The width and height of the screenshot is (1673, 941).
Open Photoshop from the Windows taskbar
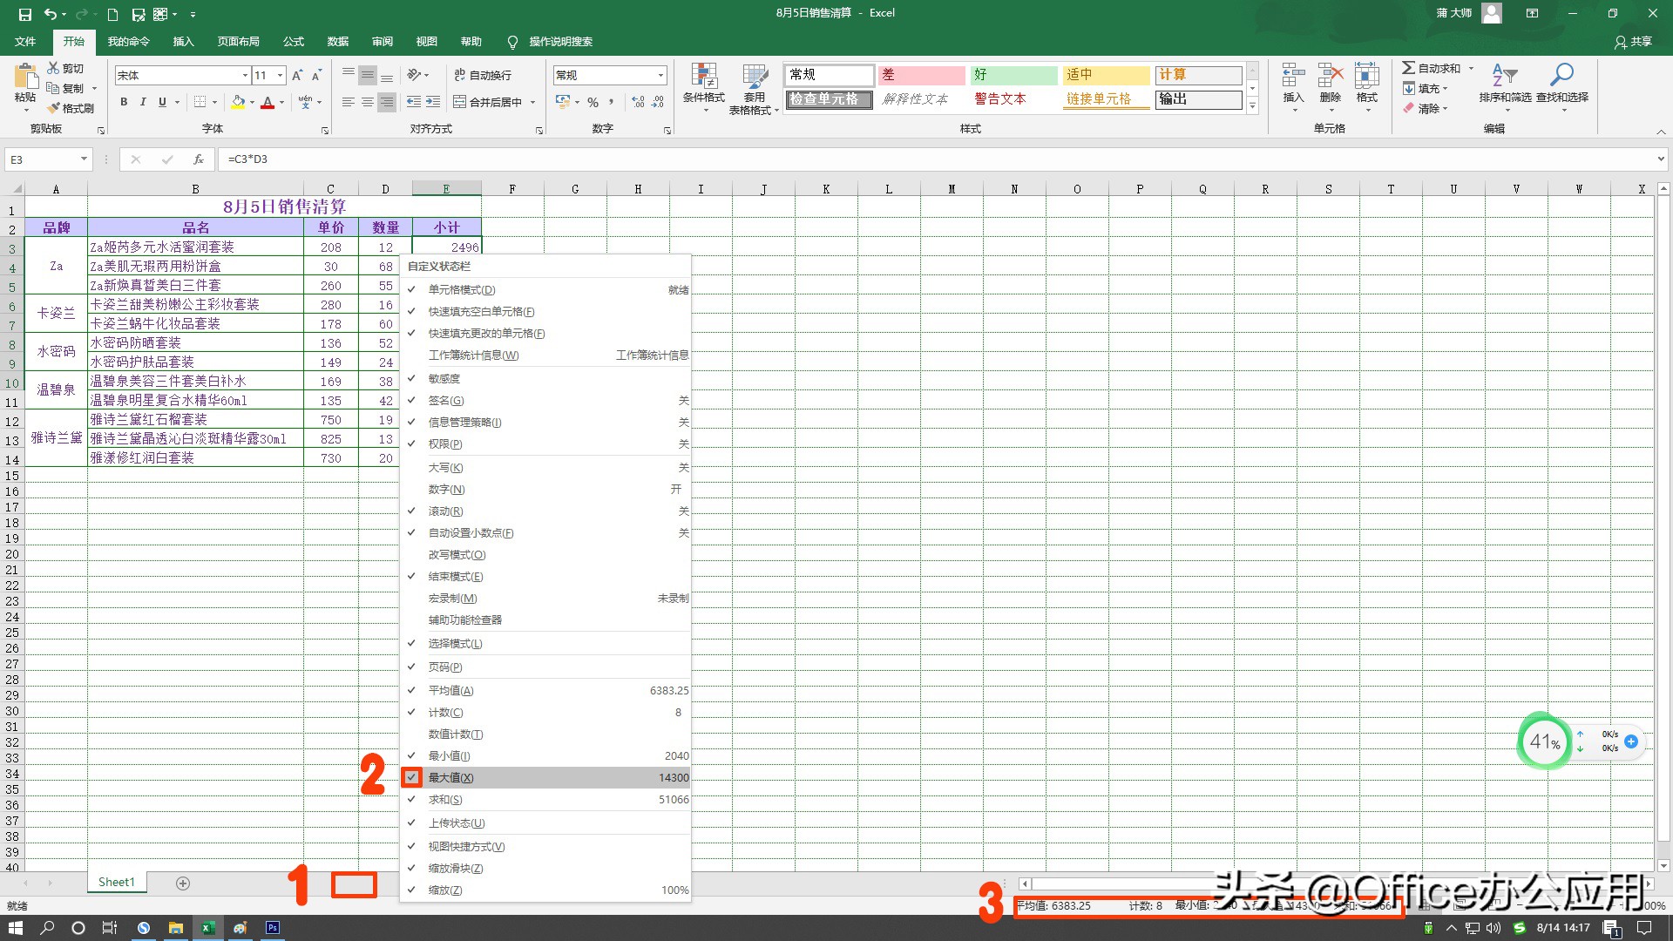(273, 928)
